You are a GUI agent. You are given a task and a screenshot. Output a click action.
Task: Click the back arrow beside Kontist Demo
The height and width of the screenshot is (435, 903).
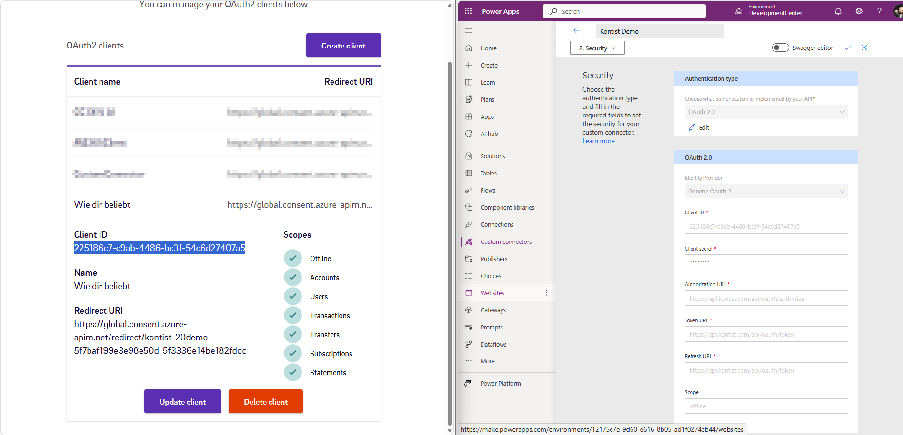click(577, 31)
